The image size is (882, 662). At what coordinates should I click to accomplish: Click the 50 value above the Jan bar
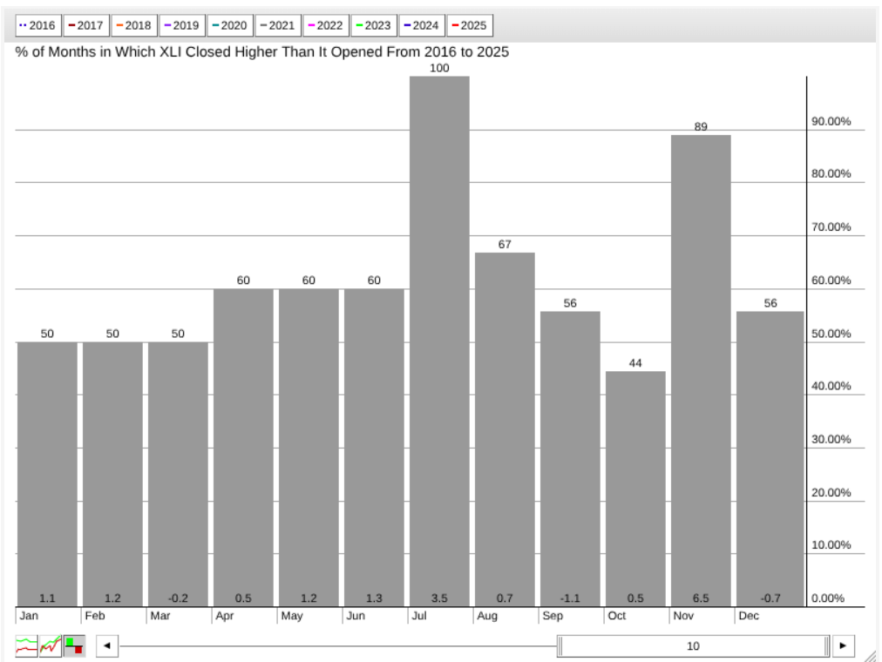point(47,334)
